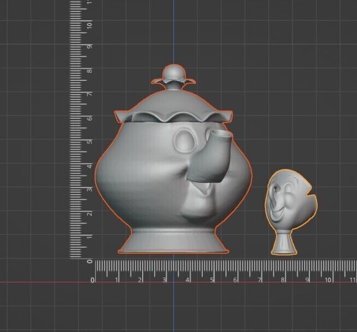Click number 8 on vertical ruler
Image resolution: width=357 pixels, height=332 pixels.
(90, 71)
